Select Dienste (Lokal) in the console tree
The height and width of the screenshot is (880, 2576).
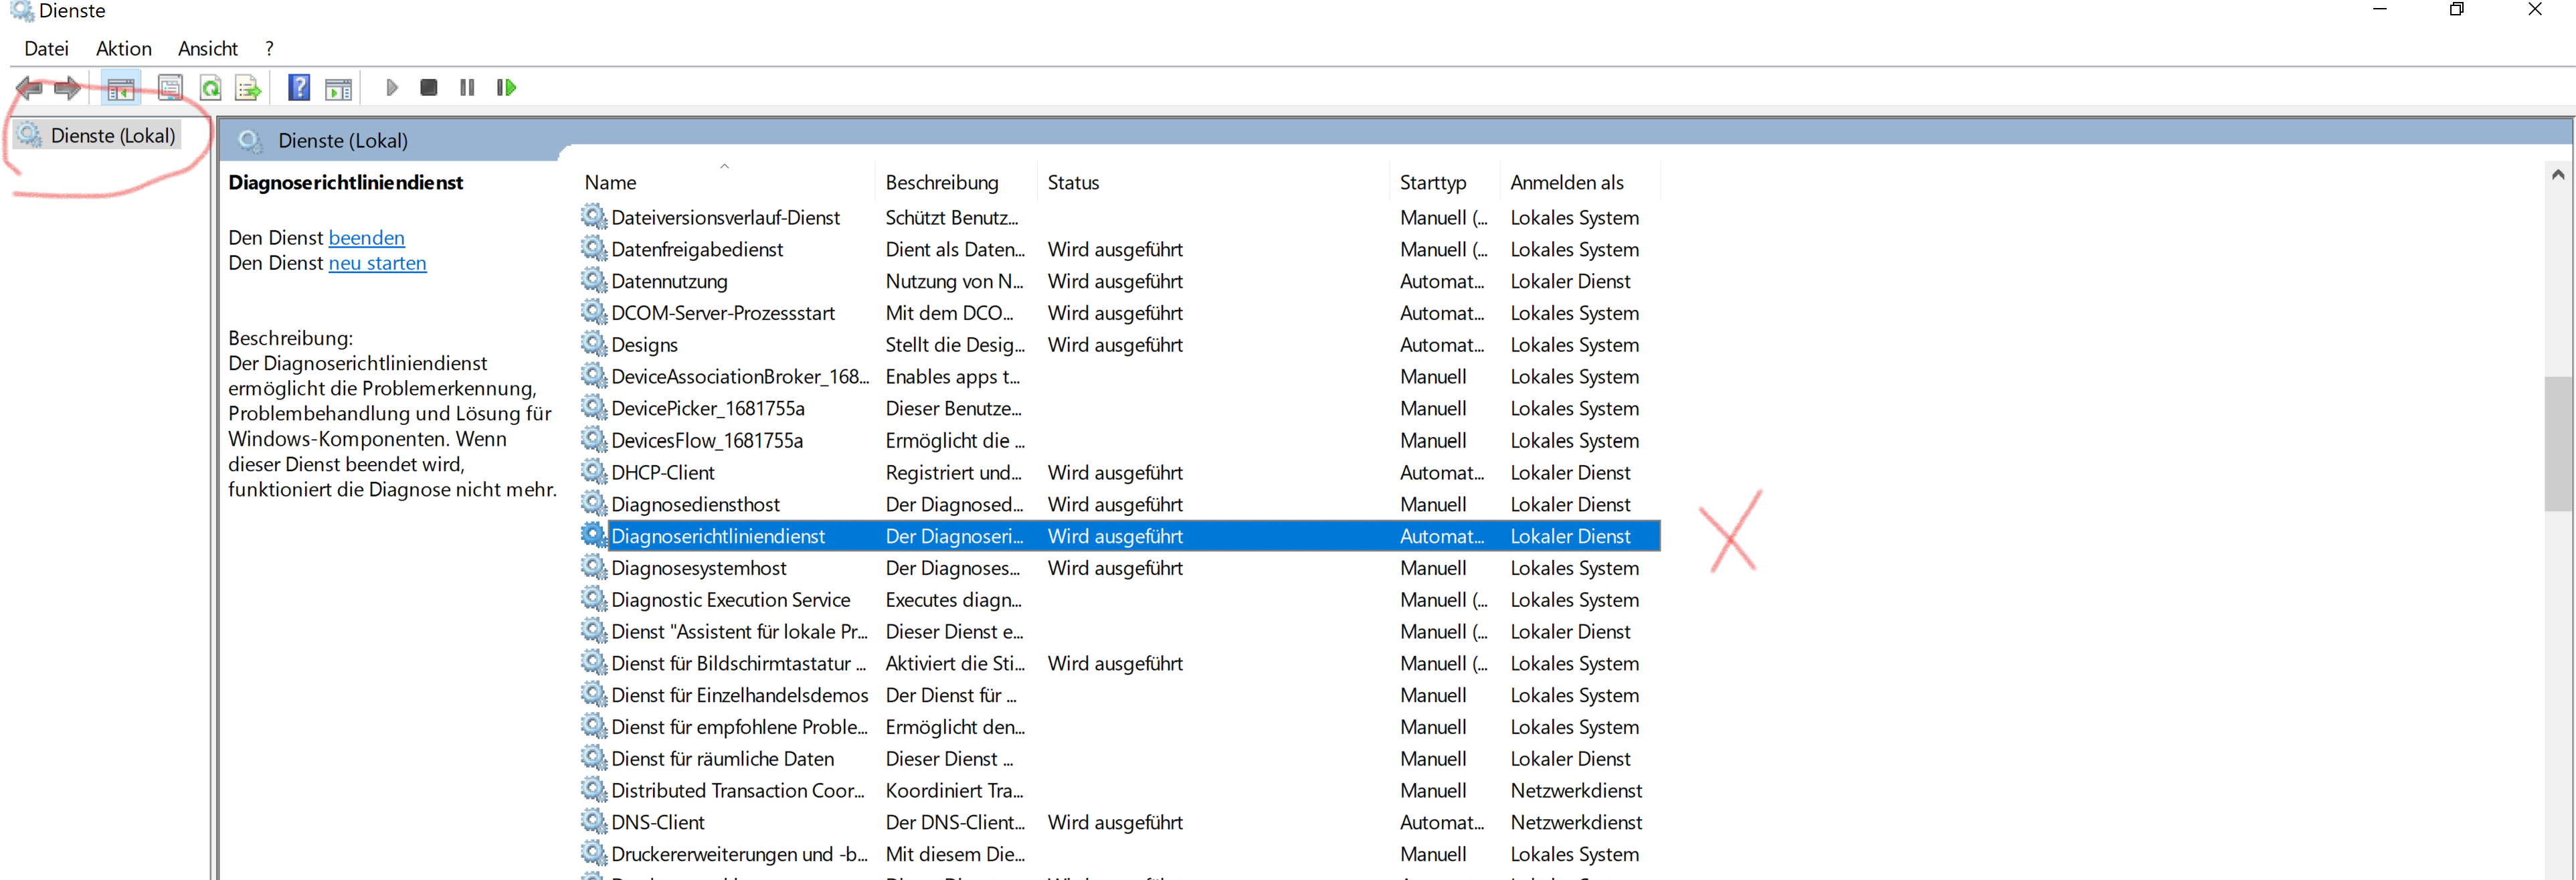[x=112, y=136]
